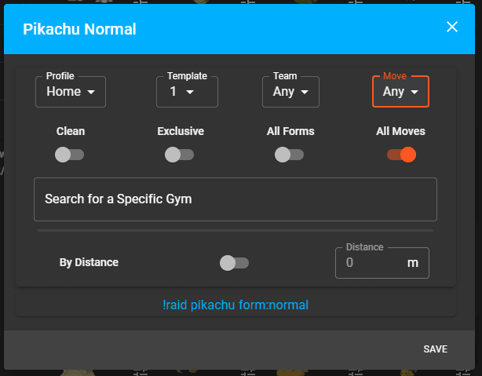Image resolution: width=482 pixels, height=376 pixels.
Task: Click the Profile dropdown arrow icon
Action: 91,92
